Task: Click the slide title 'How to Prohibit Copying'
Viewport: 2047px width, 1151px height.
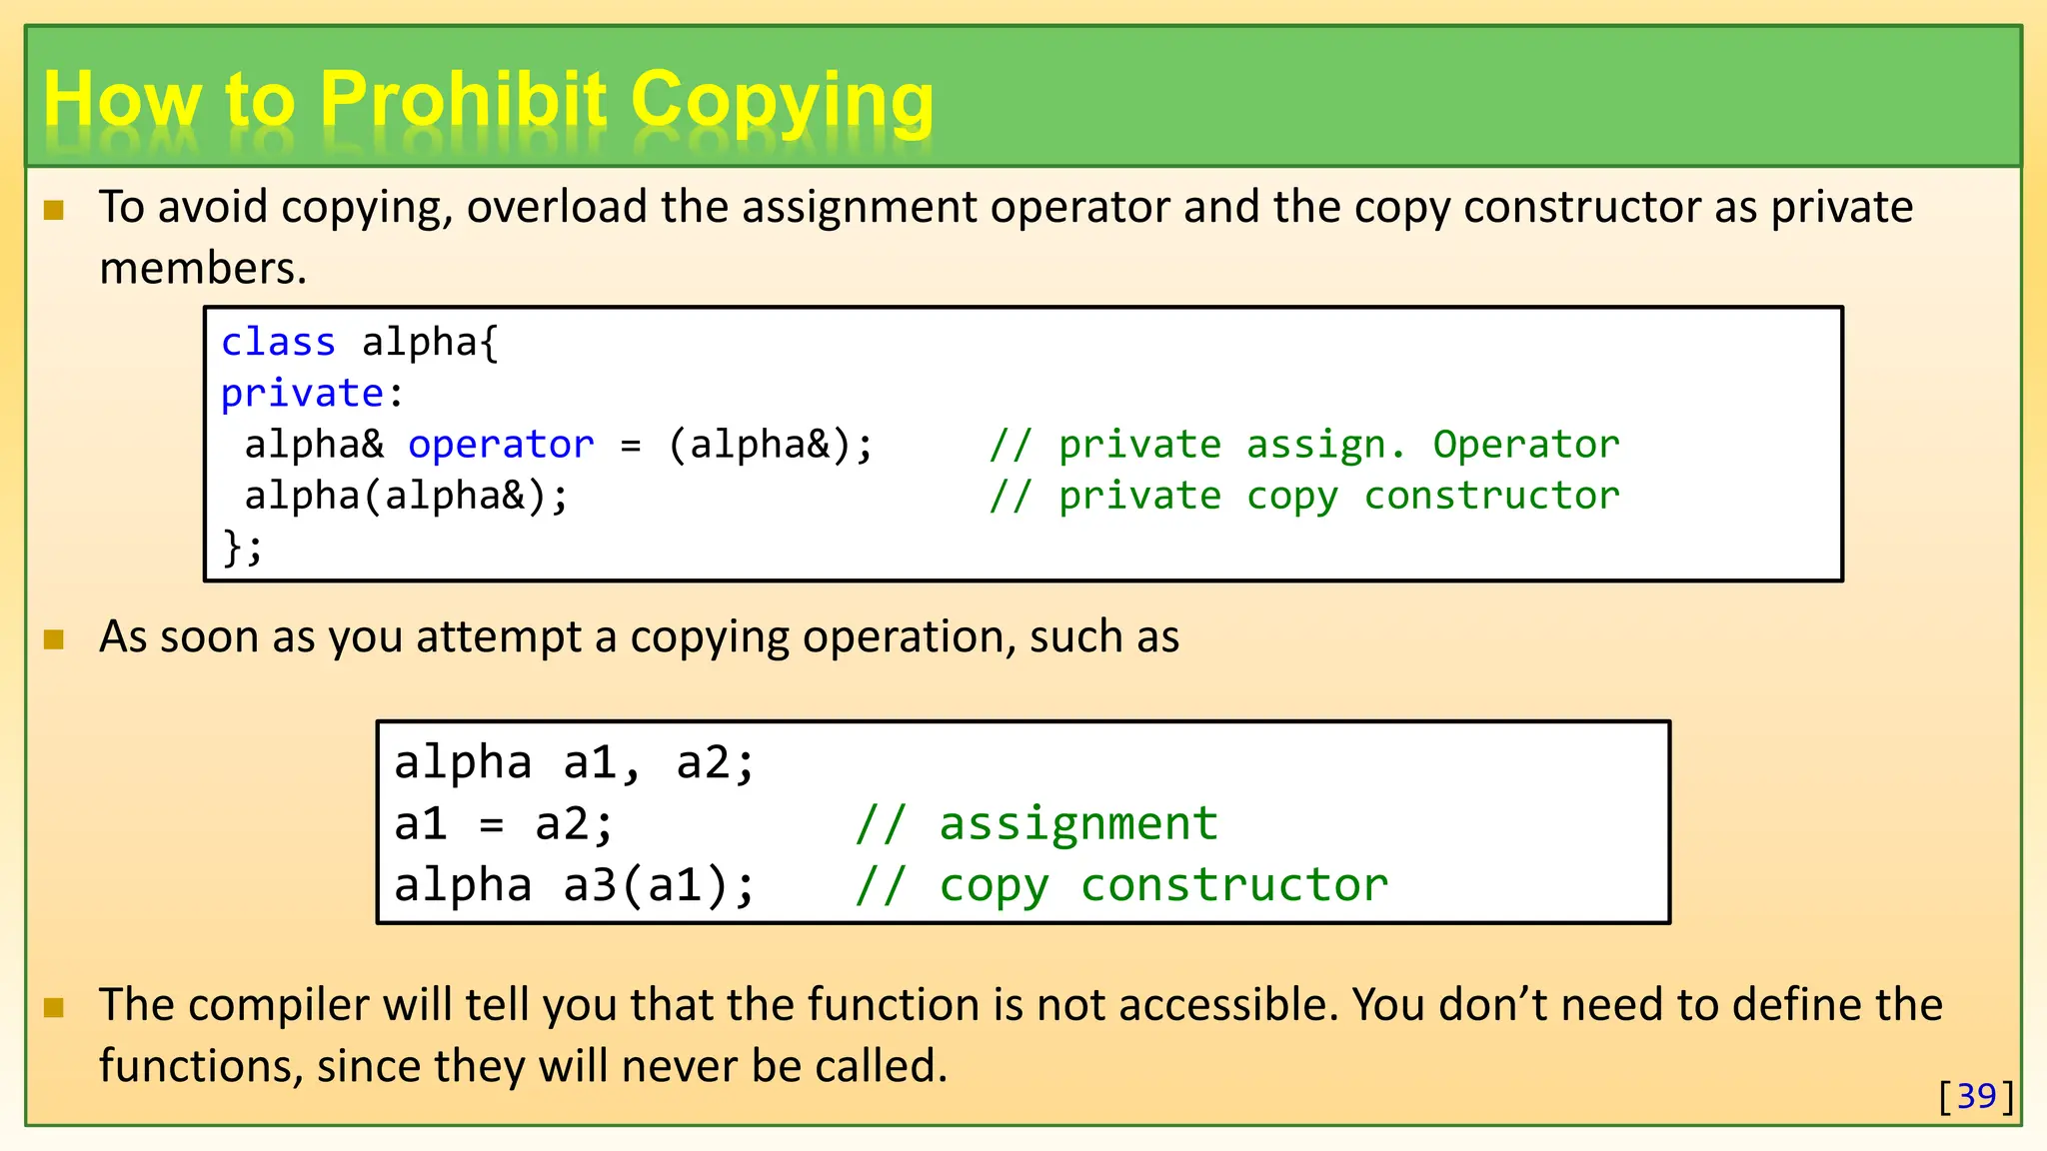Action: (x=489, y=101)
